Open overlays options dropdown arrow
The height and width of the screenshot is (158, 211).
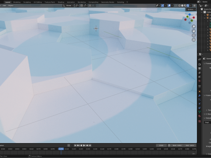[x=172, y=6]
